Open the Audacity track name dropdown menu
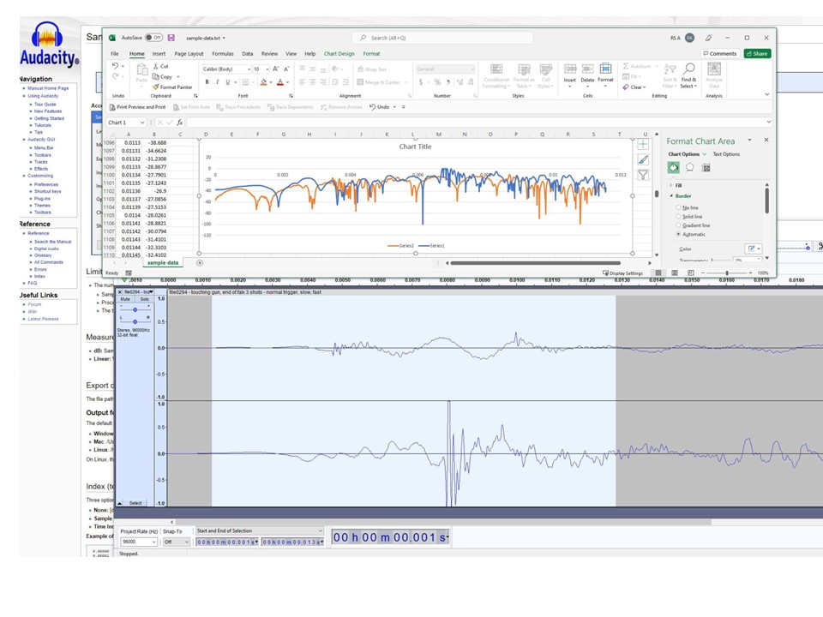The width and height of the screenshot is (823, 617). (139, 291)
